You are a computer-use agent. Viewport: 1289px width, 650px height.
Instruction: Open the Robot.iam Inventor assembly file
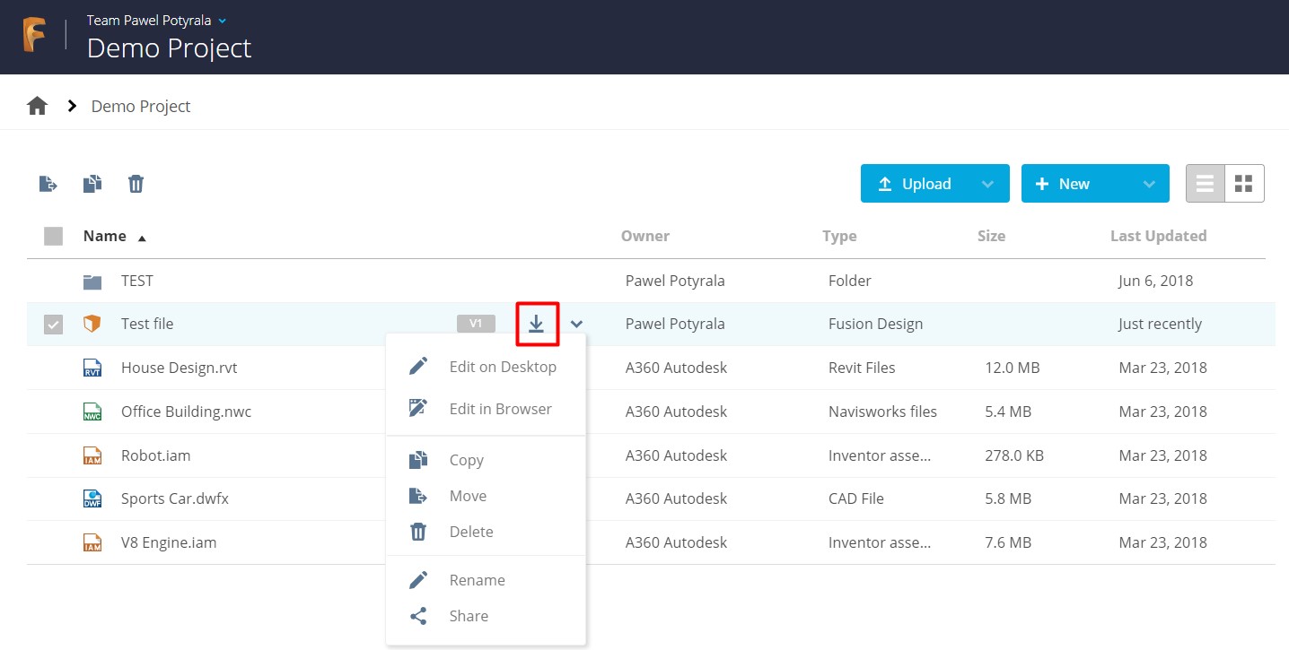pyautogui.click(x=156, y=455)
